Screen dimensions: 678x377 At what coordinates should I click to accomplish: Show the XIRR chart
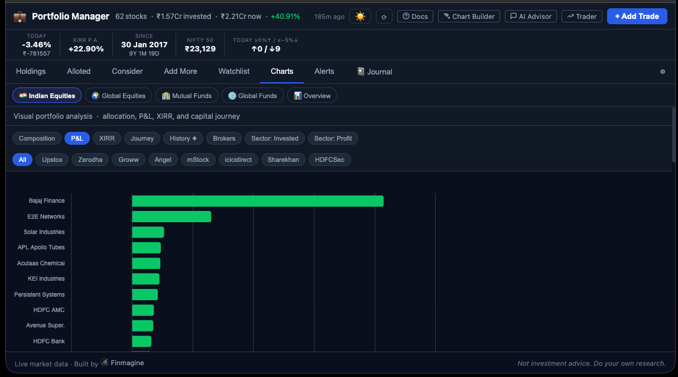[107, 138]
